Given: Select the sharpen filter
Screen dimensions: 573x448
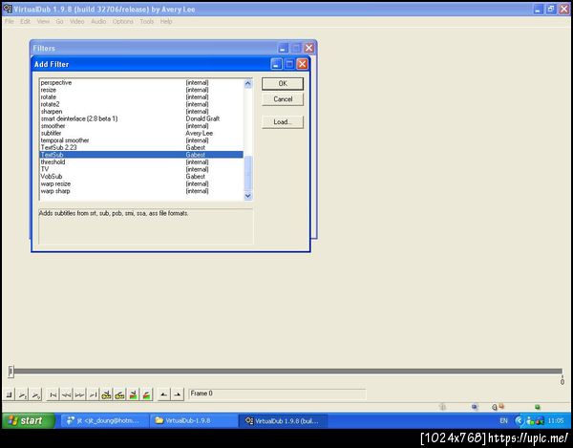Looking at the screenshot, I should pos(141,112).
